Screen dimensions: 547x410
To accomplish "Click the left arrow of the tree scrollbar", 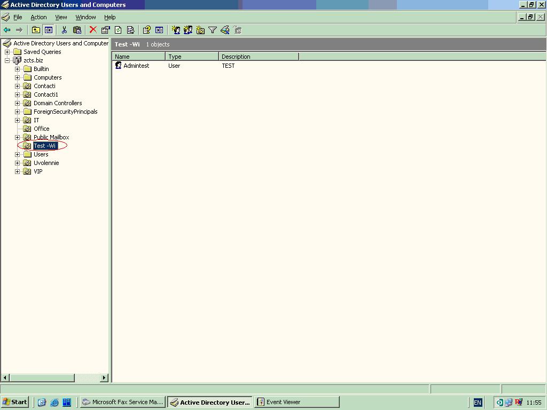I will pos(5,377).
